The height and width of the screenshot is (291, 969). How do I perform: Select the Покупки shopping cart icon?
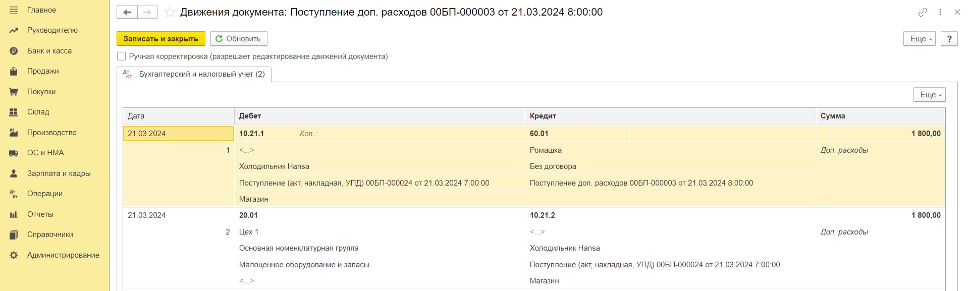[14, 92]
